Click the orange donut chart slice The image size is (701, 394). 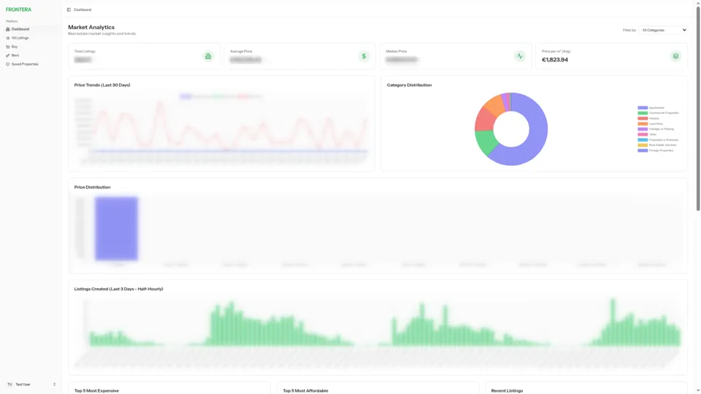pos(495,105)
